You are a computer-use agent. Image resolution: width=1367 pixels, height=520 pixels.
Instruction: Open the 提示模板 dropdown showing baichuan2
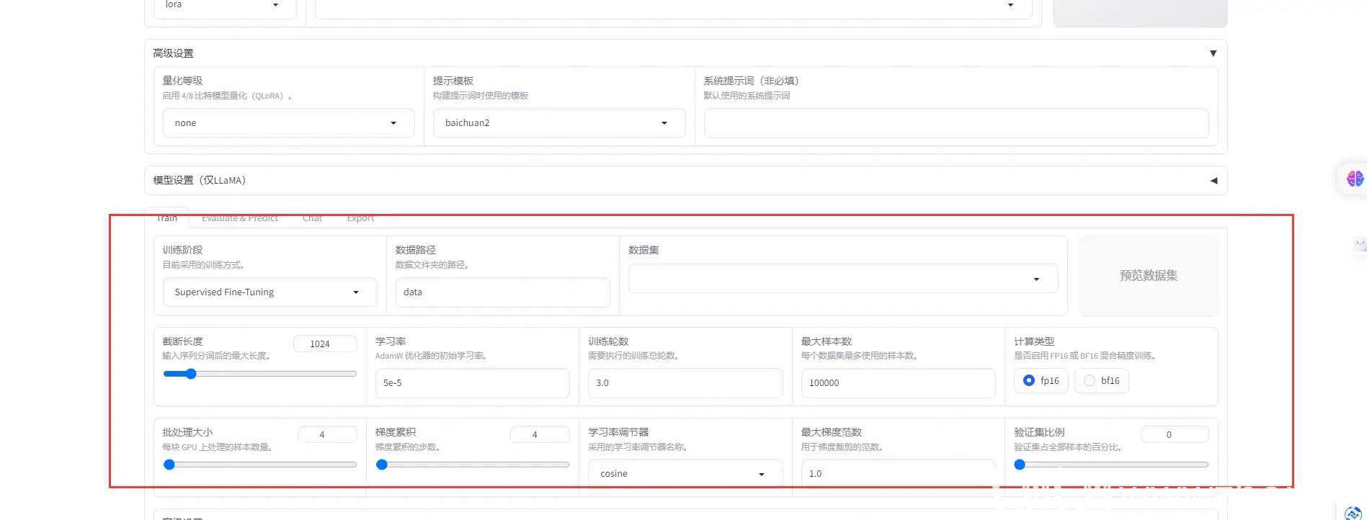pos(558,123)
